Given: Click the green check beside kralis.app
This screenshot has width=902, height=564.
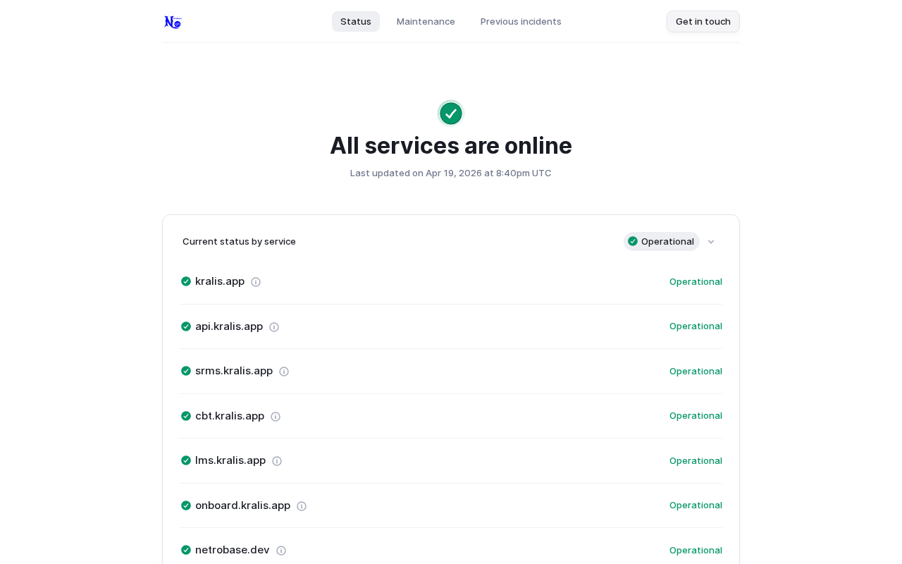Looking at the screenshot, I should pyautogui.click(x=186, y=281).
